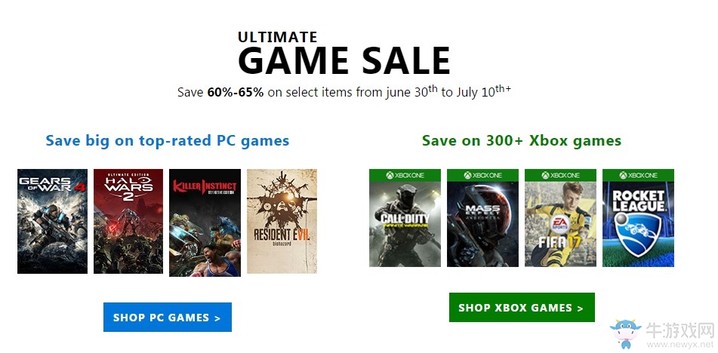
Task: Select the Halo Wars 2 Ultimate Edition cover
Action: click(128, 221)
